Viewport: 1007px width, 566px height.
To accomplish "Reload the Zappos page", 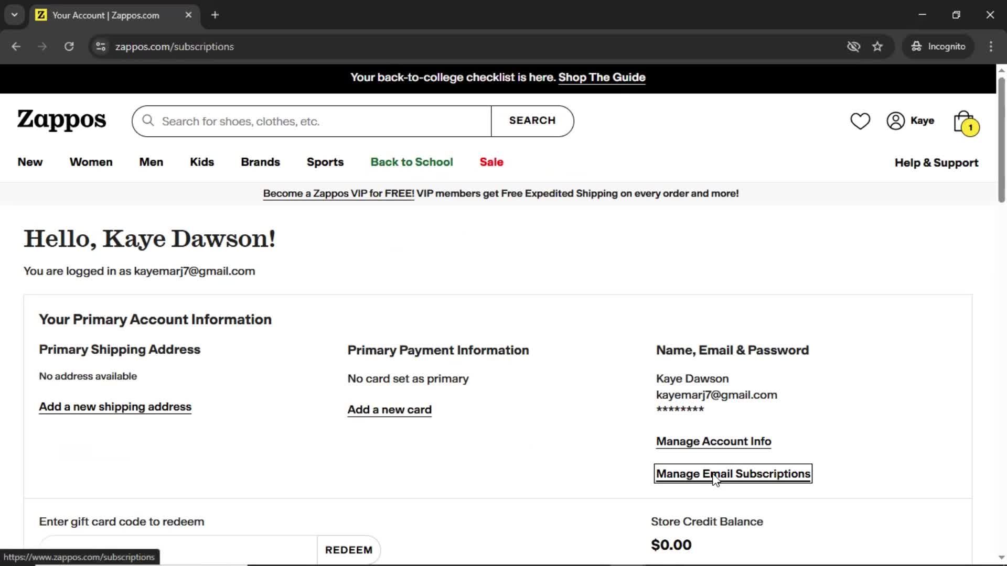I will point(69,47).
